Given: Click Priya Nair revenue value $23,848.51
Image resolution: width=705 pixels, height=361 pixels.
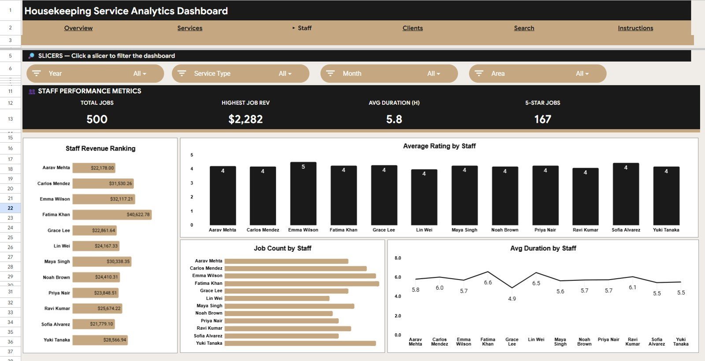Looking at the screenshot, I should [x=105, y=293].
